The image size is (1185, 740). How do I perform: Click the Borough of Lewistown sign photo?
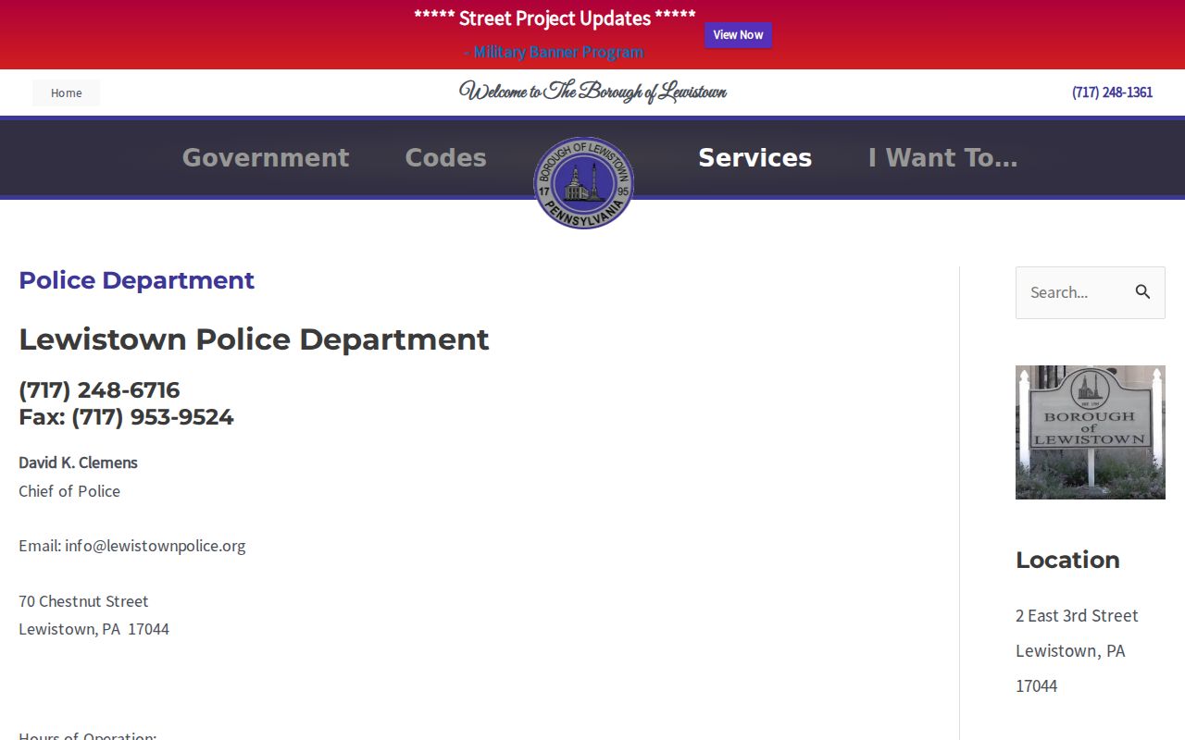pos(1091,432)
